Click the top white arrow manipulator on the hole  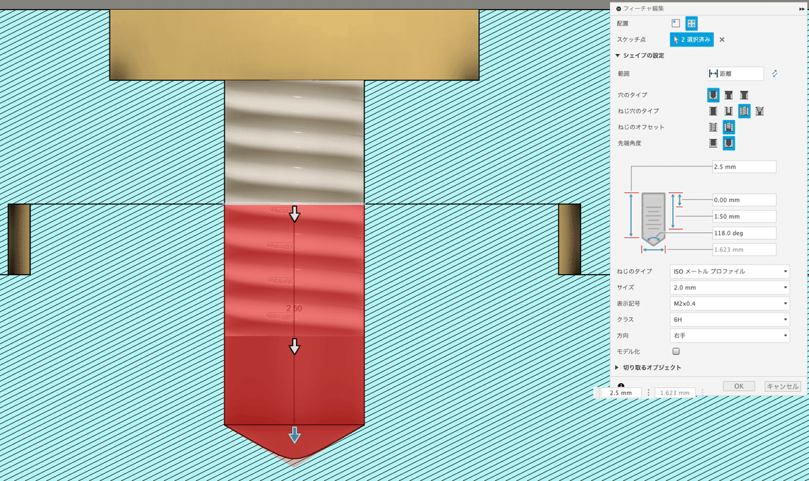[x=295, y=215]
